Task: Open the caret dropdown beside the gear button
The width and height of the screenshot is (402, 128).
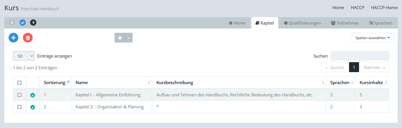Action: pyautogui.click(x=129, y=38)
